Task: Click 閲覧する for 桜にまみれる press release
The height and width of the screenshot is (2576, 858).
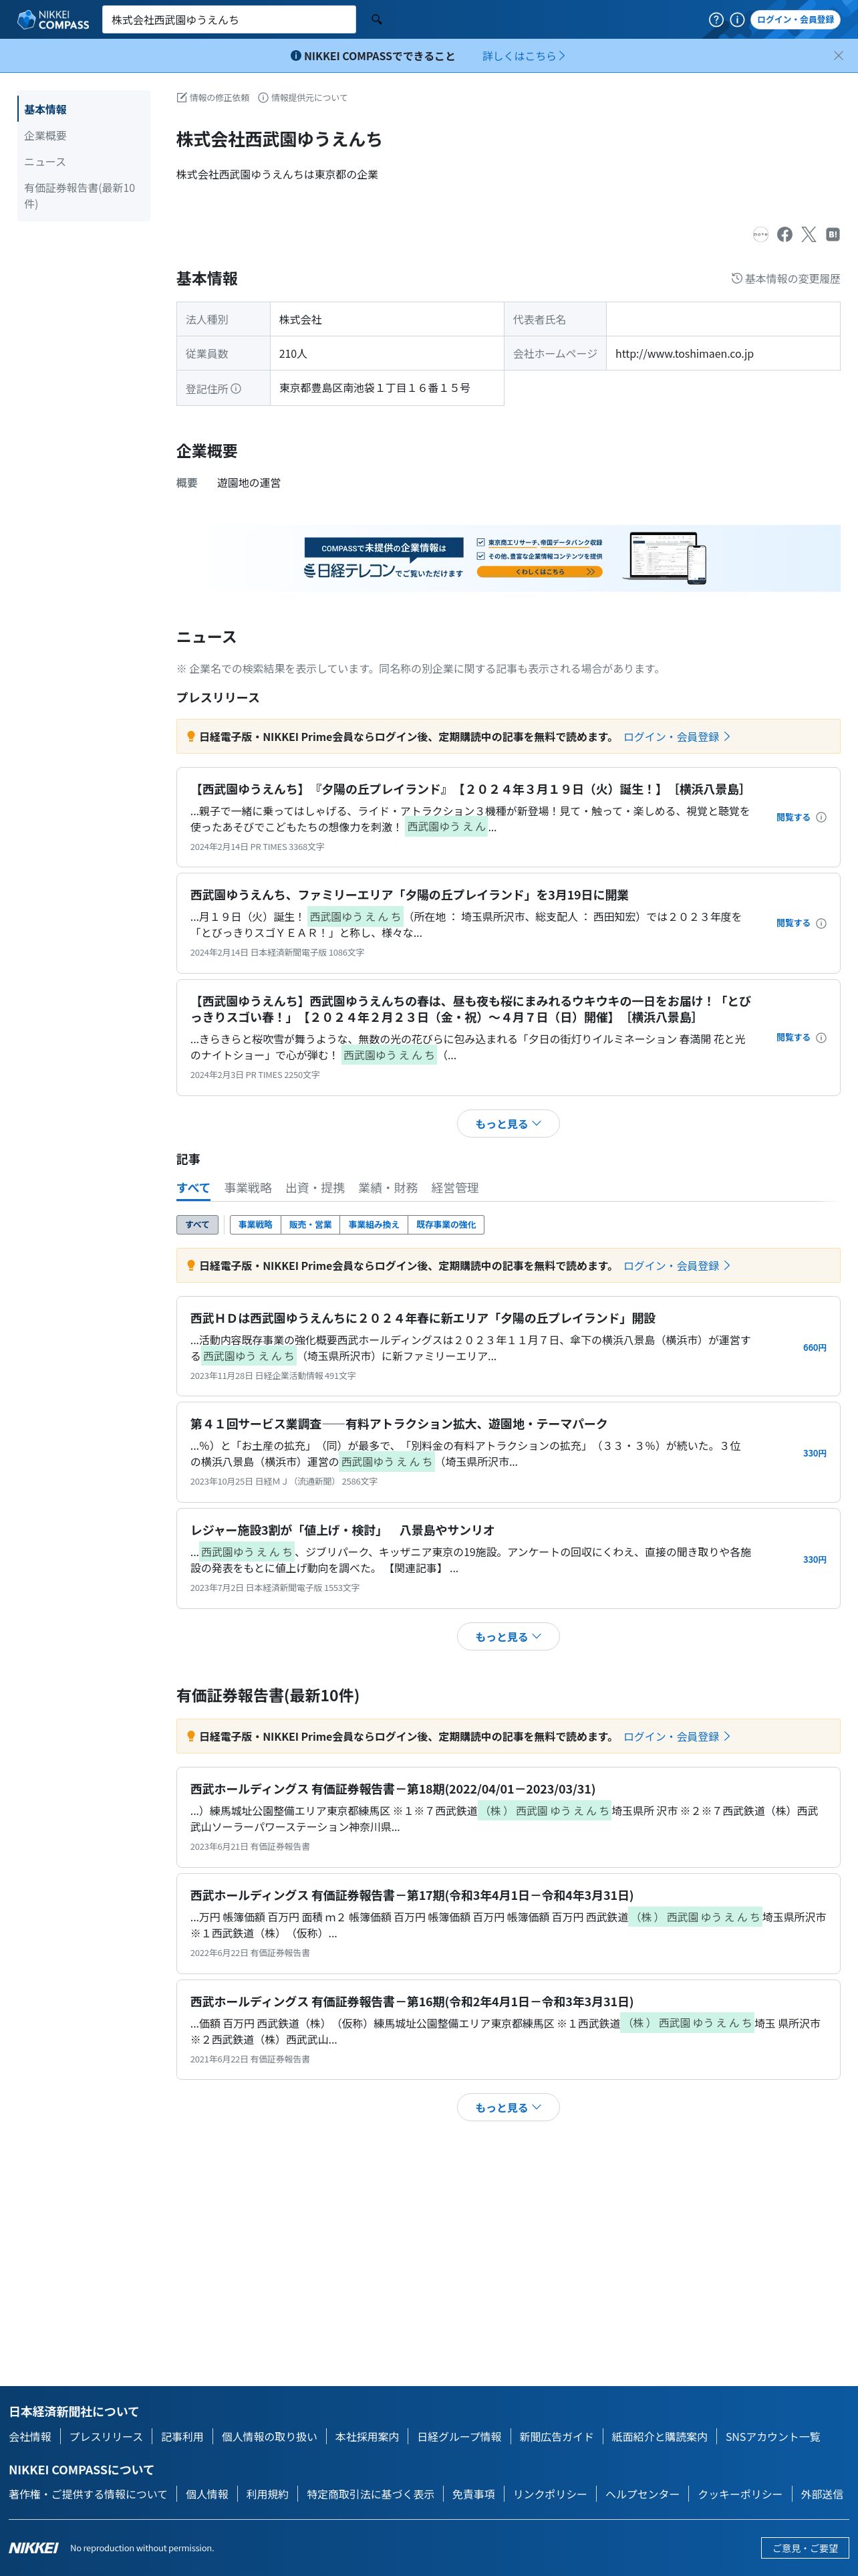Action: pos(793,1038)
